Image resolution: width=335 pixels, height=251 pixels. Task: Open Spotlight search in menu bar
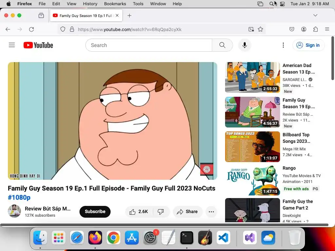tap(271, 4)
